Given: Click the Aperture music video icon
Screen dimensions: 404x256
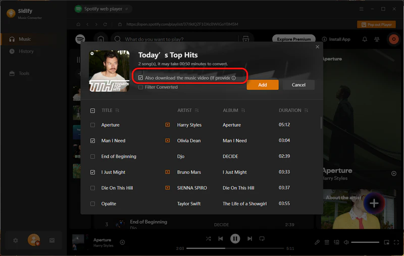Looking at the screenshot, I should [x=168, y=125].
